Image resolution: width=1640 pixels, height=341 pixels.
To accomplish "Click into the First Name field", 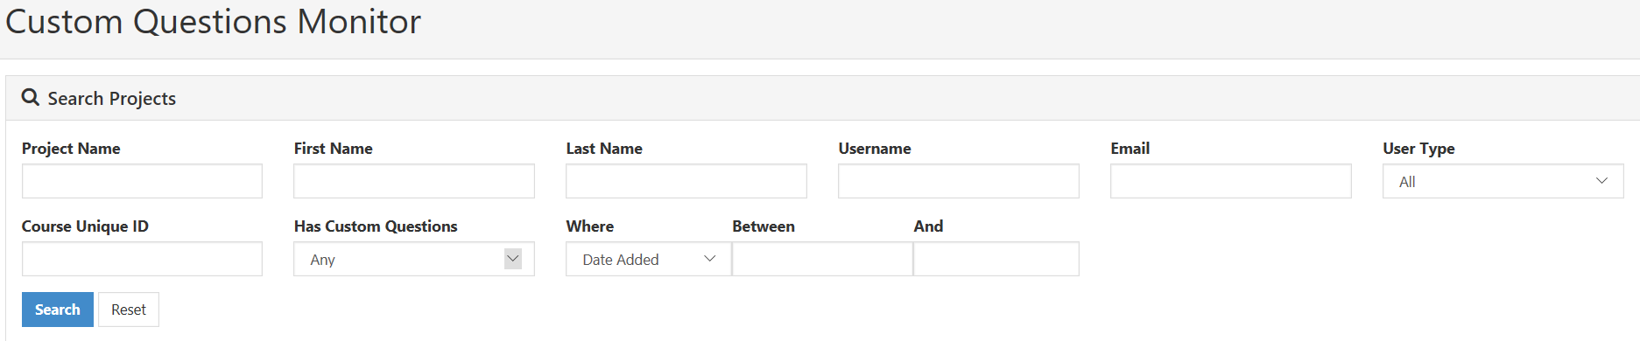I will tap(414, 181).
